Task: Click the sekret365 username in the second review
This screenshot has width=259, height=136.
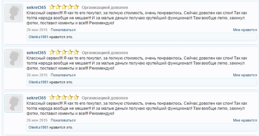Action: 36,53
